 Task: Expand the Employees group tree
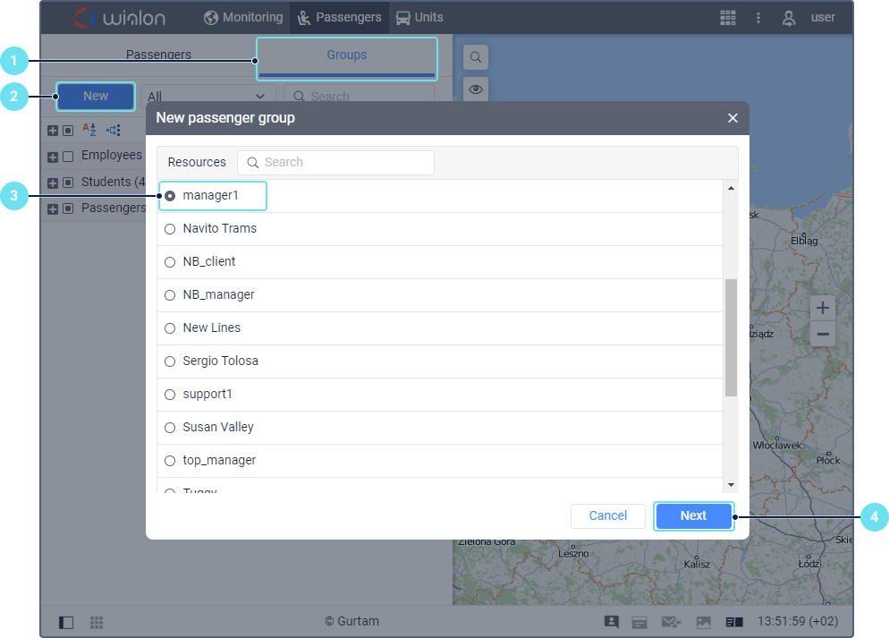tap(53, 157)
